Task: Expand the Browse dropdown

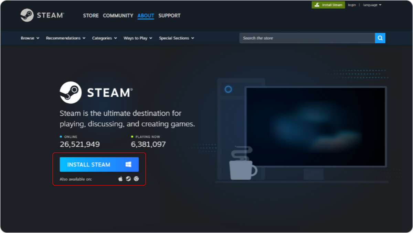Action: 30,38
